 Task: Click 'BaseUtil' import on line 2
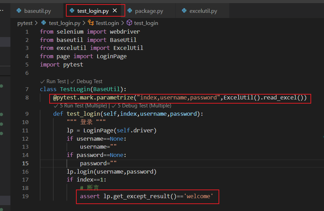123,40
